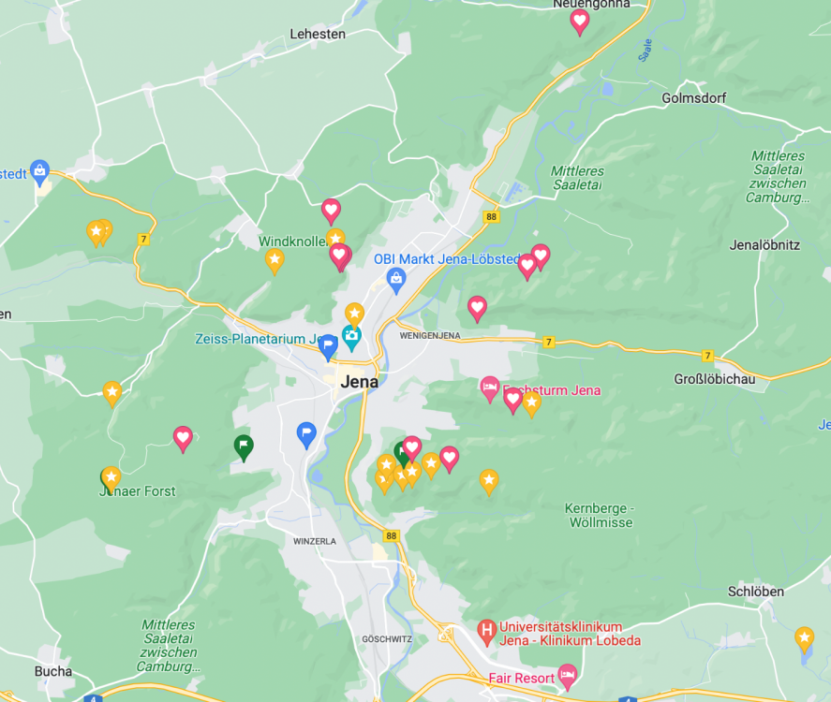Select the blue shopping pin at left edge
This screenshot has width=831, height=702.
(39, 171)
